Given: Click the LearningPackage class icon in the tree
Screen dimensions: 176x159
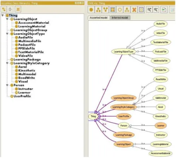Looking at the screenshot, I should (x=12, y=60).
